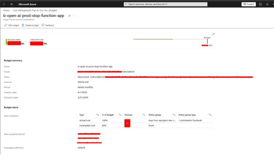Open the Feedback command

(x=48, y=25)
